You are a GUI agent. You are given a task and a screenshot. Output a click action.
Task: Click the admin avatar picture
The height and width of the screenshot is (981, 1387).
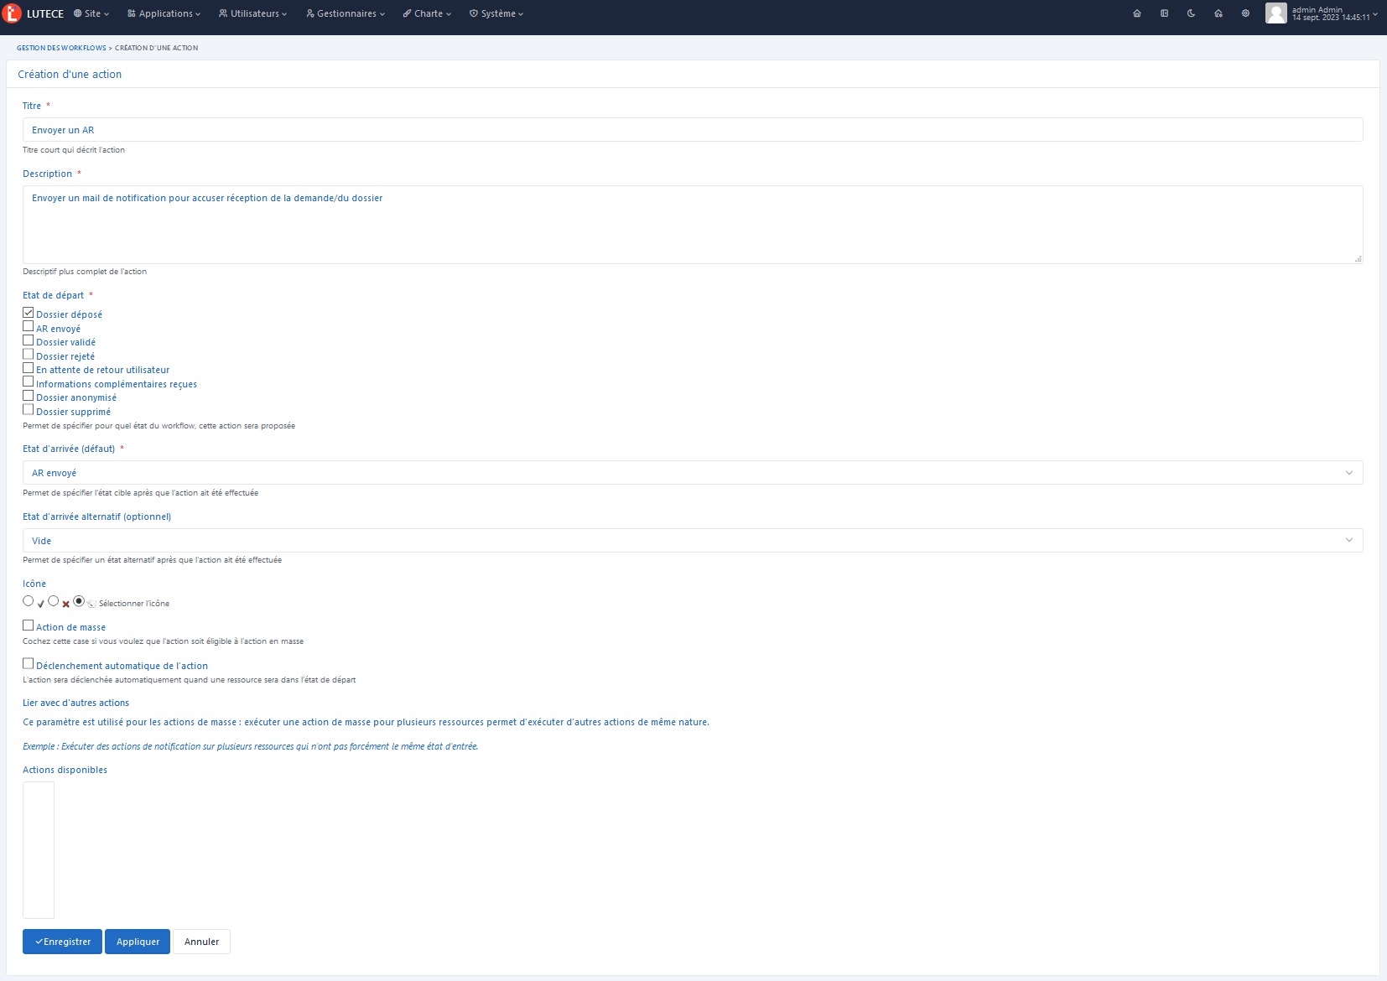1276,13
